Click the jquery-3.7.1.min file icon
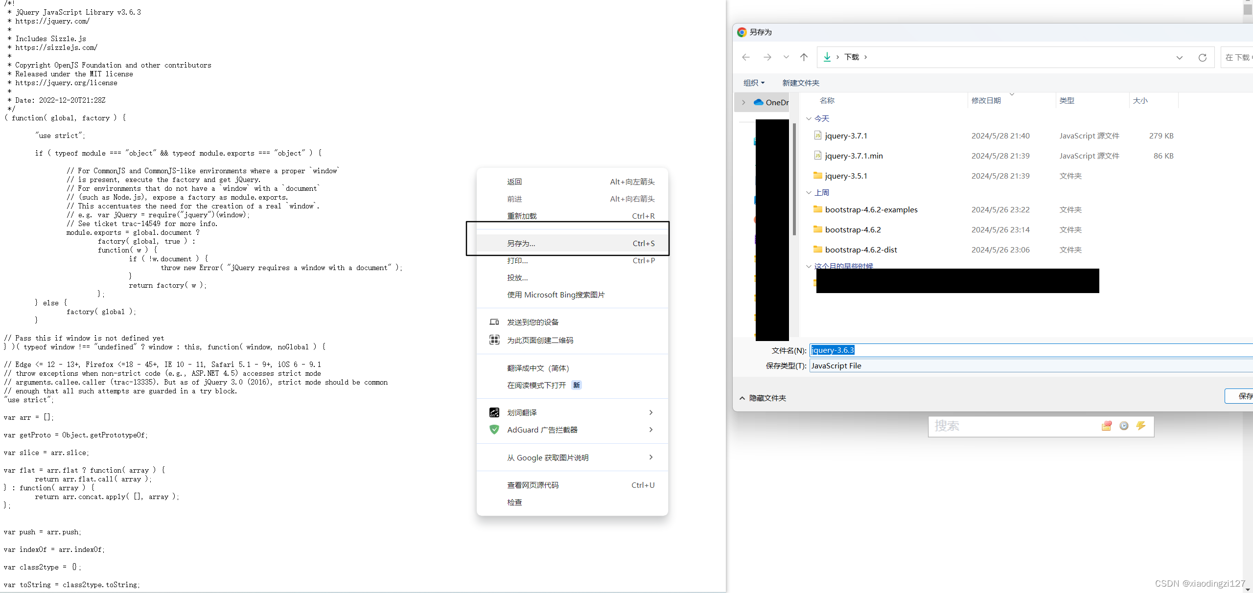1253x593 pixels. [817, 156]
